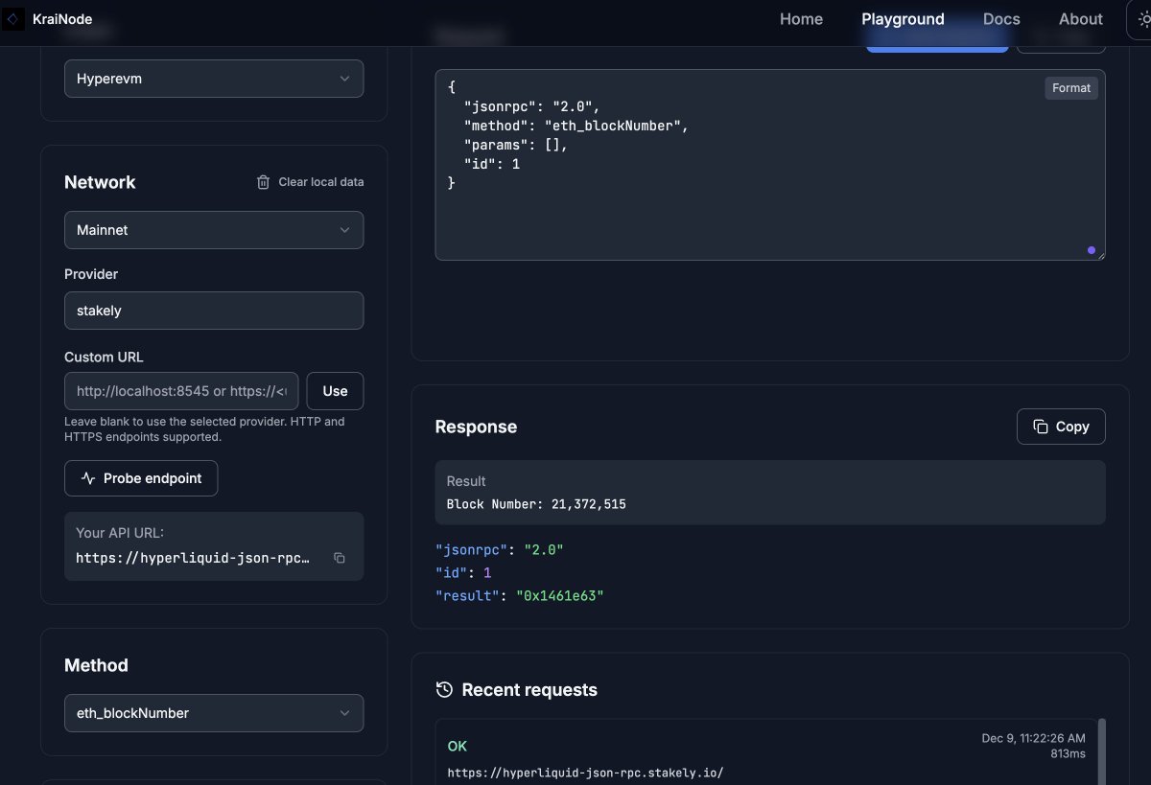Click inside the JSON request editor
Screen dimensions: 1151x785
(769, 164)
